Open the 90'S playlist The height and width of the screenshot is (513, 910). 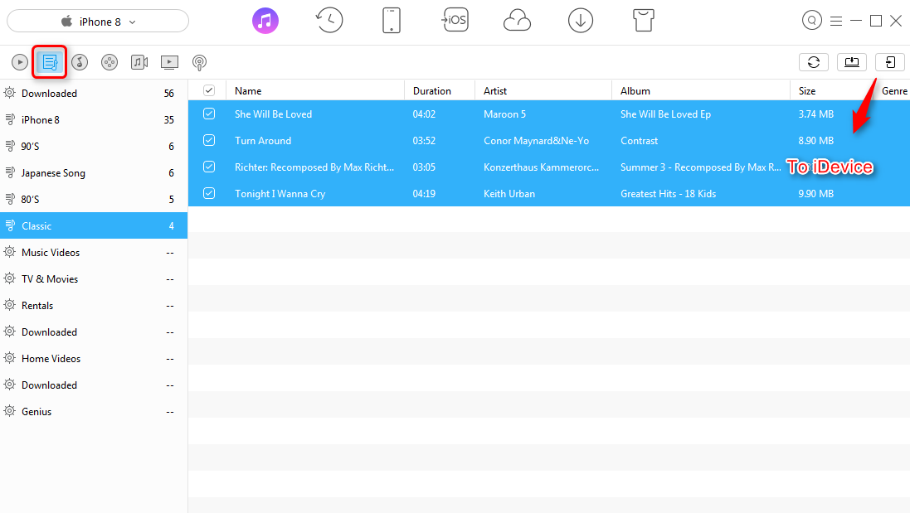94,146
